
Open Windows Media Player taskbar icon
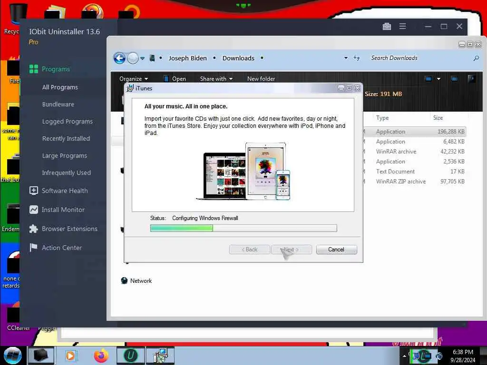[70, 355]
